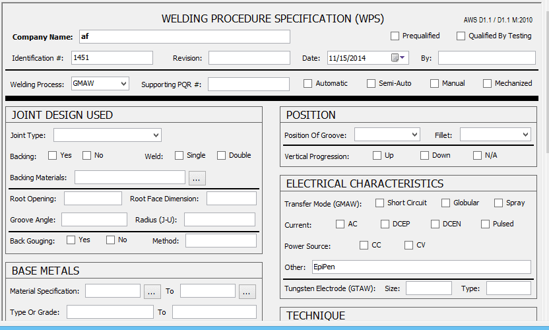Check Vertical Progression N/A

(x=477, y=156)
